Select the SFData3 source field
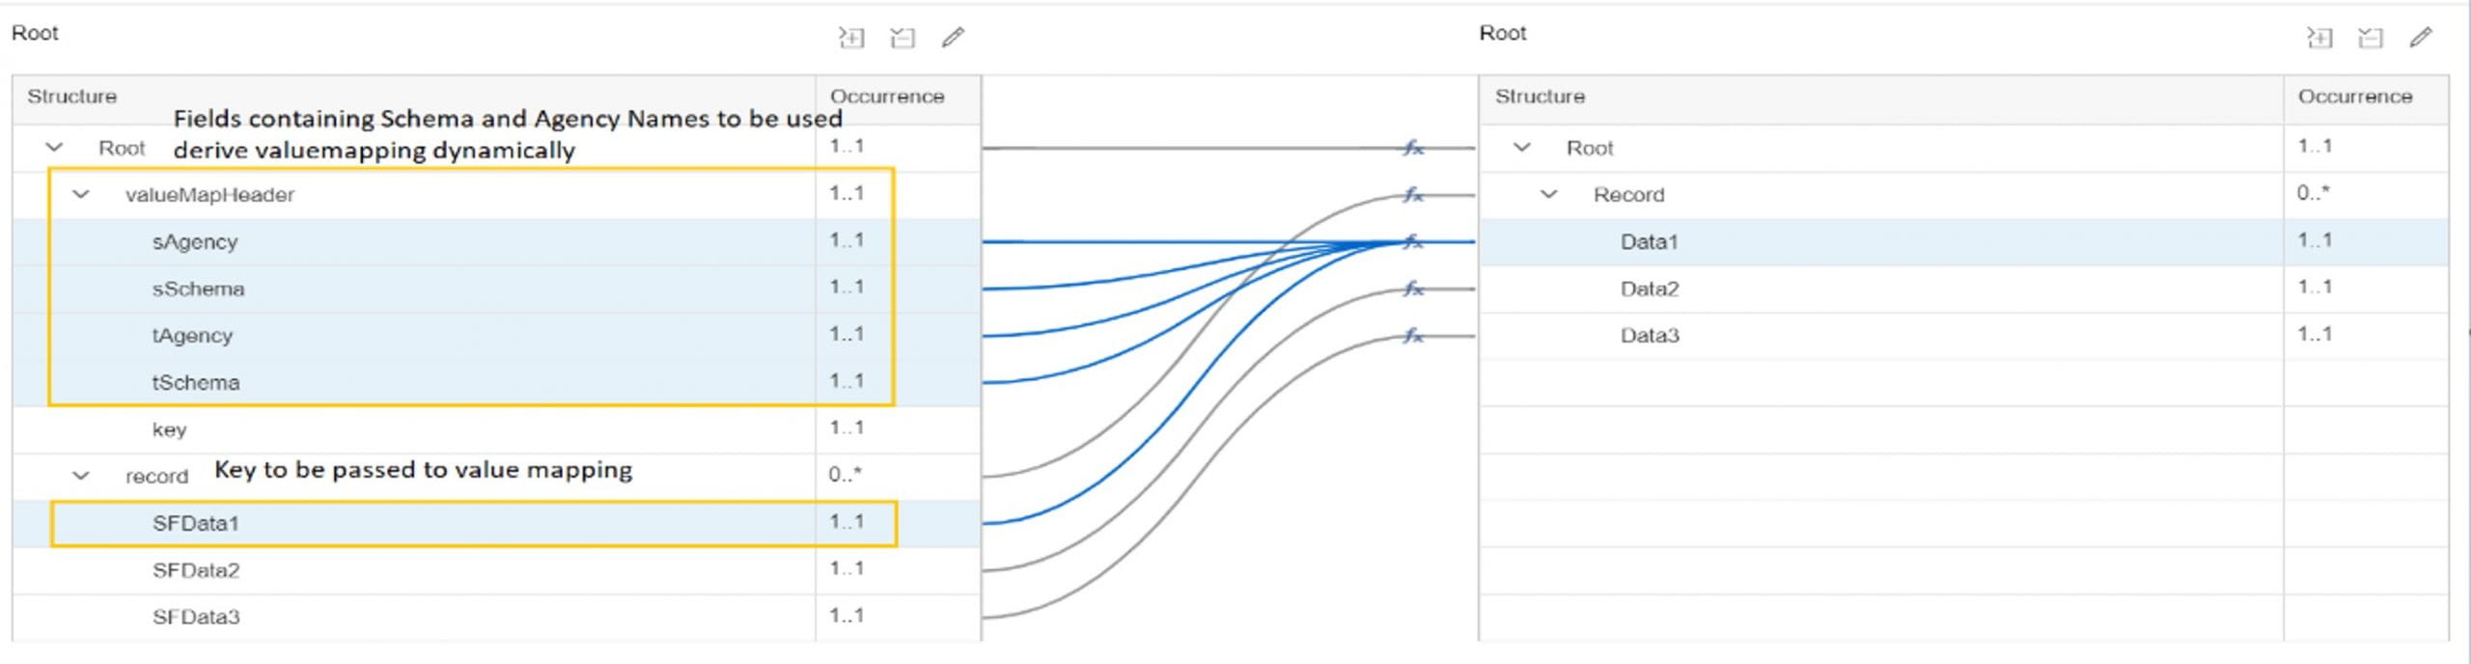Viewport: 2471px width, 664px height. tap(496, 617)
